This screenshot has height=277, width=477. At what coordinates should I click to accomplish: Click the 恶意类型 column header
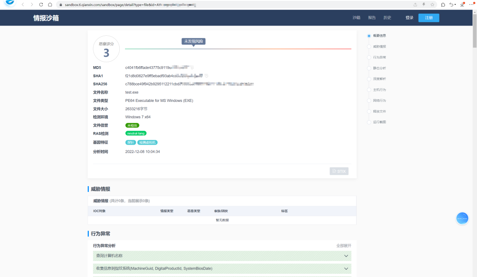[193, 211]
